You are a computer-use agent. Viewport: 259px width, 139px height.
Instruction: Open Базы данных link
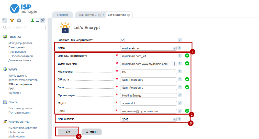point(17,47)
